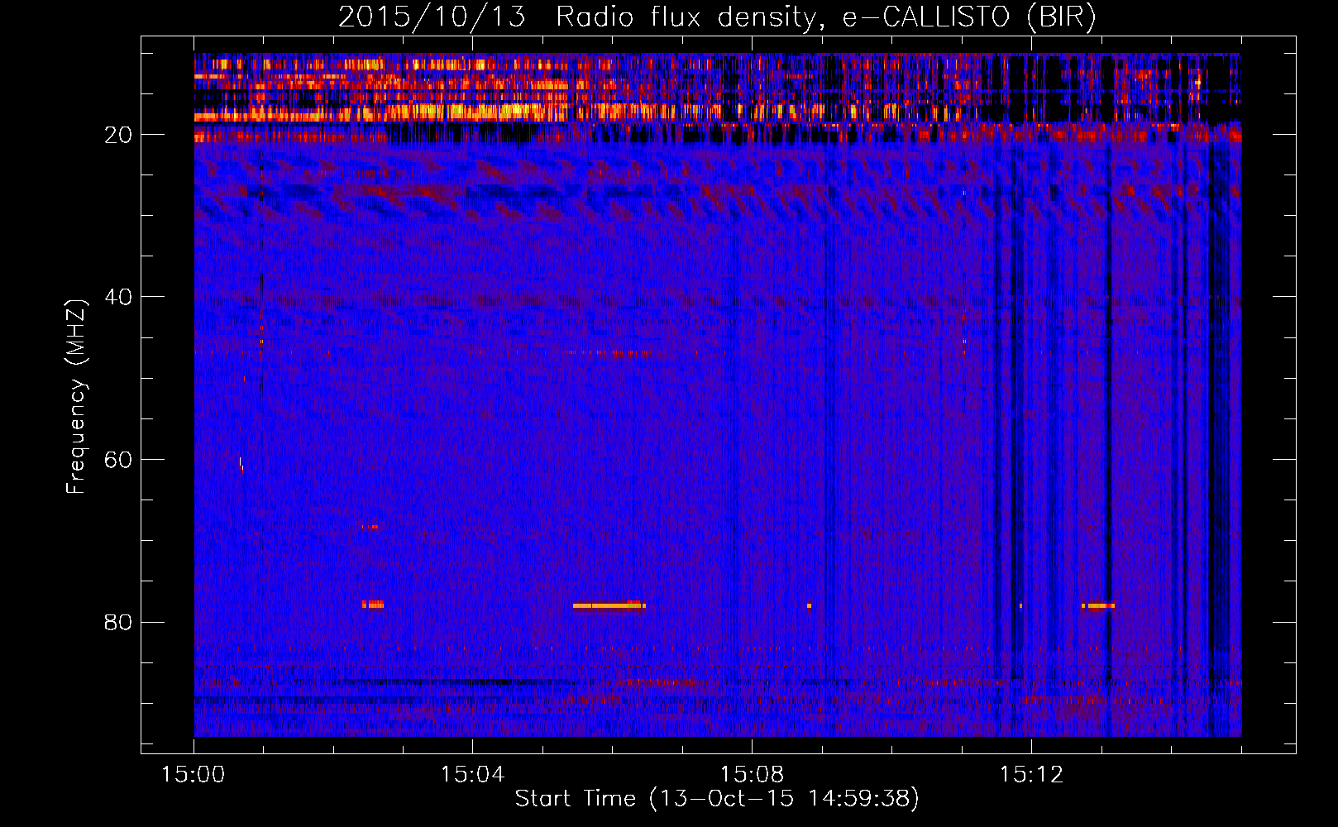Click the "15:00" time tick label
Screen dimensions: 1338x827
pyautogui.click(x=194, y=775)
